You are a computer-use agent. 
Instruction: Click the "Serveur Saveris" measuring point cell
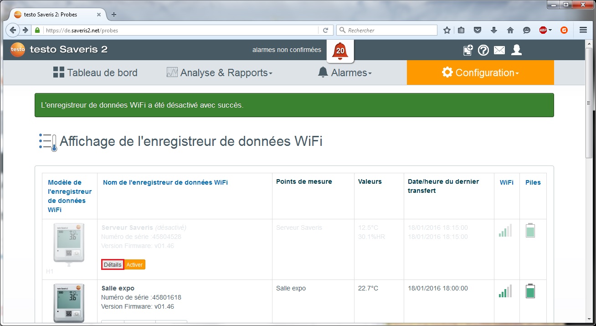pyautogui.click(x=299, y=228)
